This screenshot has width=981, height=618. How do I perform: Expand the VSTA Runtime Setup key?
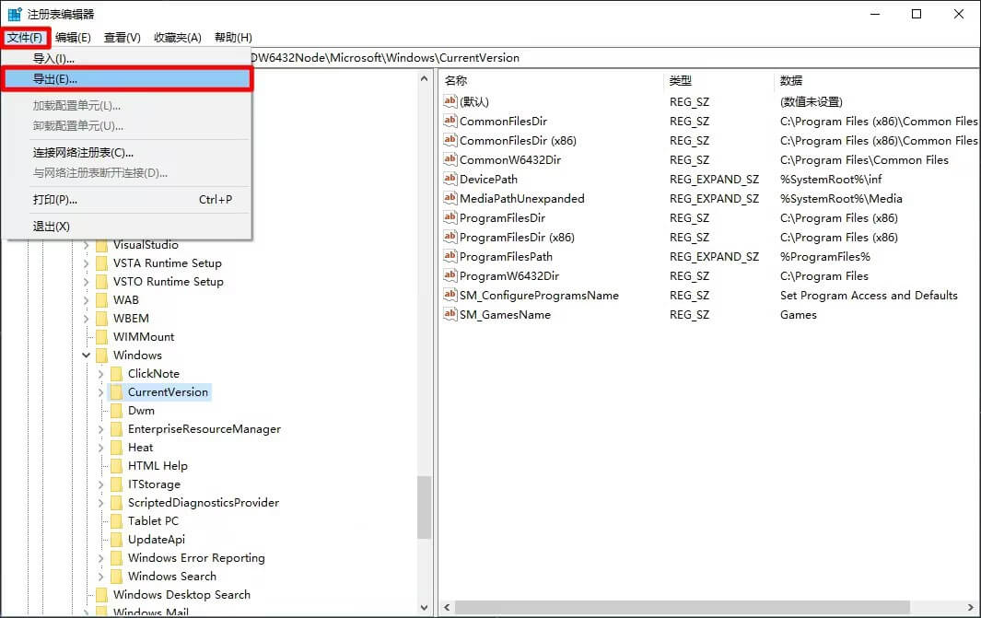87,263
